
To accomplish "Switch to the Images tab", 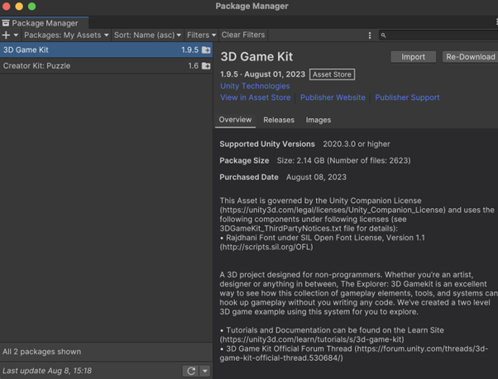I will (x=318, y=120).
